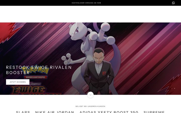The height and width of the screenshot is (113, 181).
Task: Select the second (bright) slideshow dot
Action: tap(174, 88)
